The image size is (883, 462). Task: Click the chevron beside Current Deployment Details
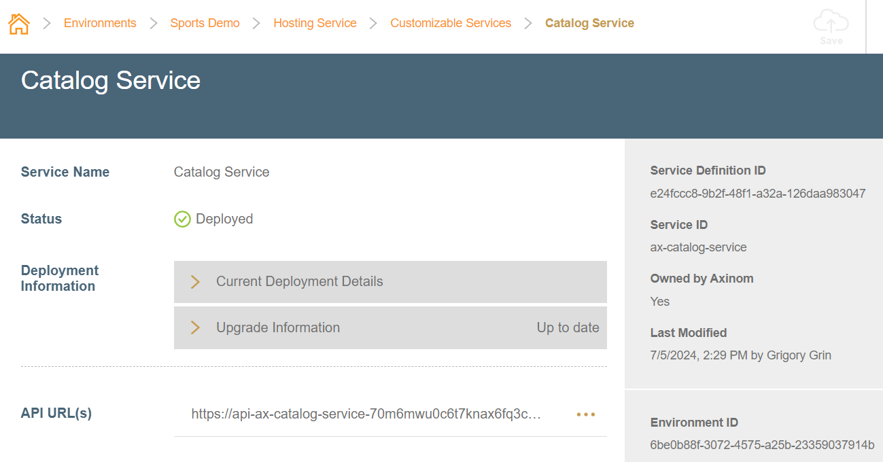click(195, 282)
